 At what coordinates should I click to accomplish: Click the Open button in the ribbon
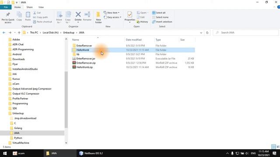[x=142, y=13]
